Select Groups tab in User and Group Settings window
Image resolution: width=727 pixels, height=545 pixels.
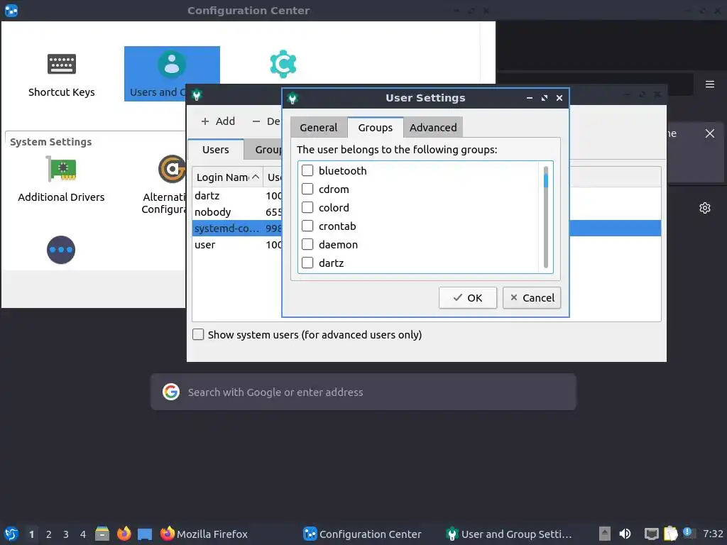coord(263,150)
